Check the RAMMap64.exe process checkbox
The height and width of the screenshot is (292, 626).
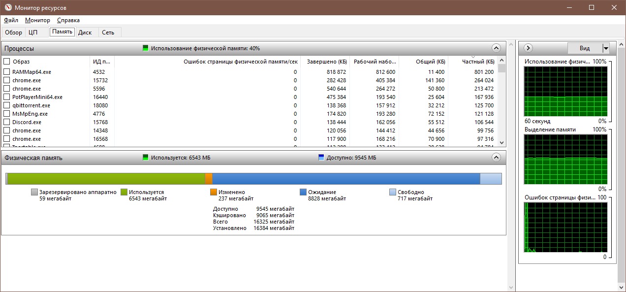tap(7, 72)
